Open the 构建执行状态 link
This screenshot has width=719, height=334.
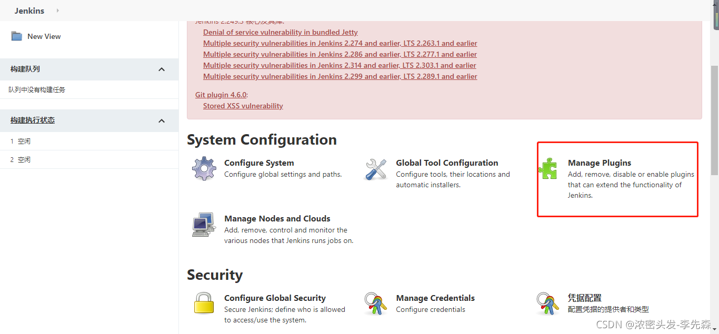pos(33,120)
